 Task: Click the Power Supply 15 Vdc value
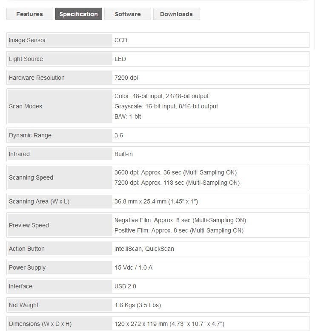134,267
